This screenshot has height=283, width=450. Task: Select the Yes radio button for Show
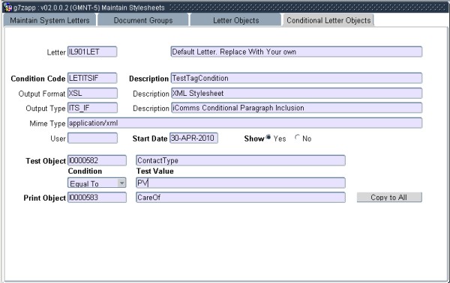point(268,138)
